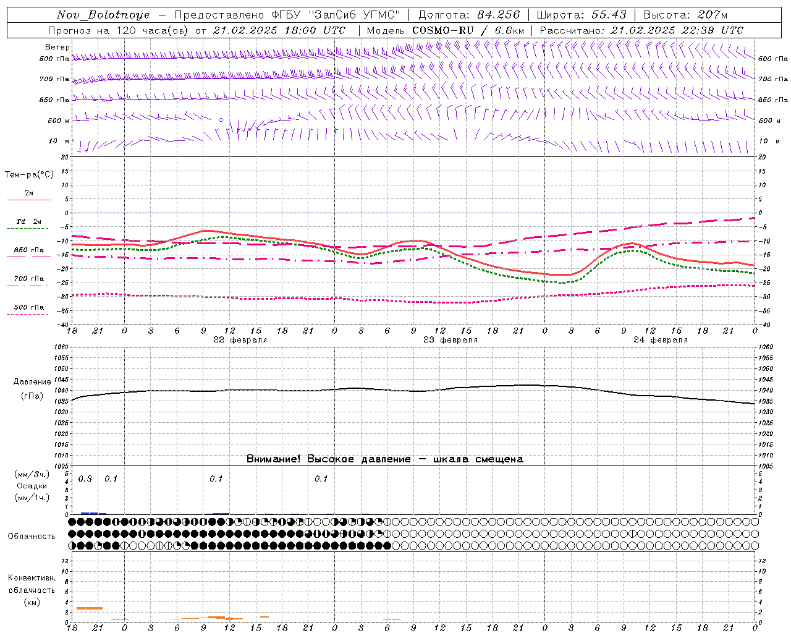The width and height of the screenshot is (791, 633).
Task: Click the (мм/3ч.) precipitation unit label
Action: pyautogui.click(x=32, y=475)
